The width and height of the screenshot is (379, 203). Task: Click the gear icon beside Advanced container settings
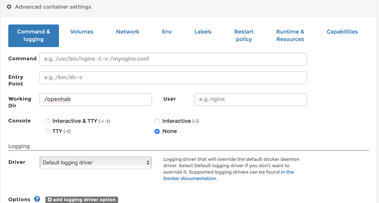[x=9, y=7]
